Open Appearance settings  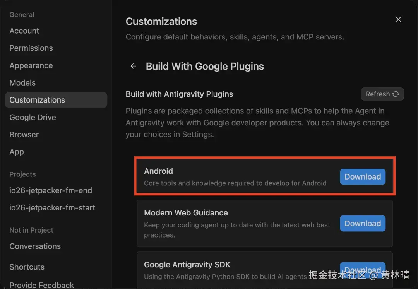pos(31,65)
